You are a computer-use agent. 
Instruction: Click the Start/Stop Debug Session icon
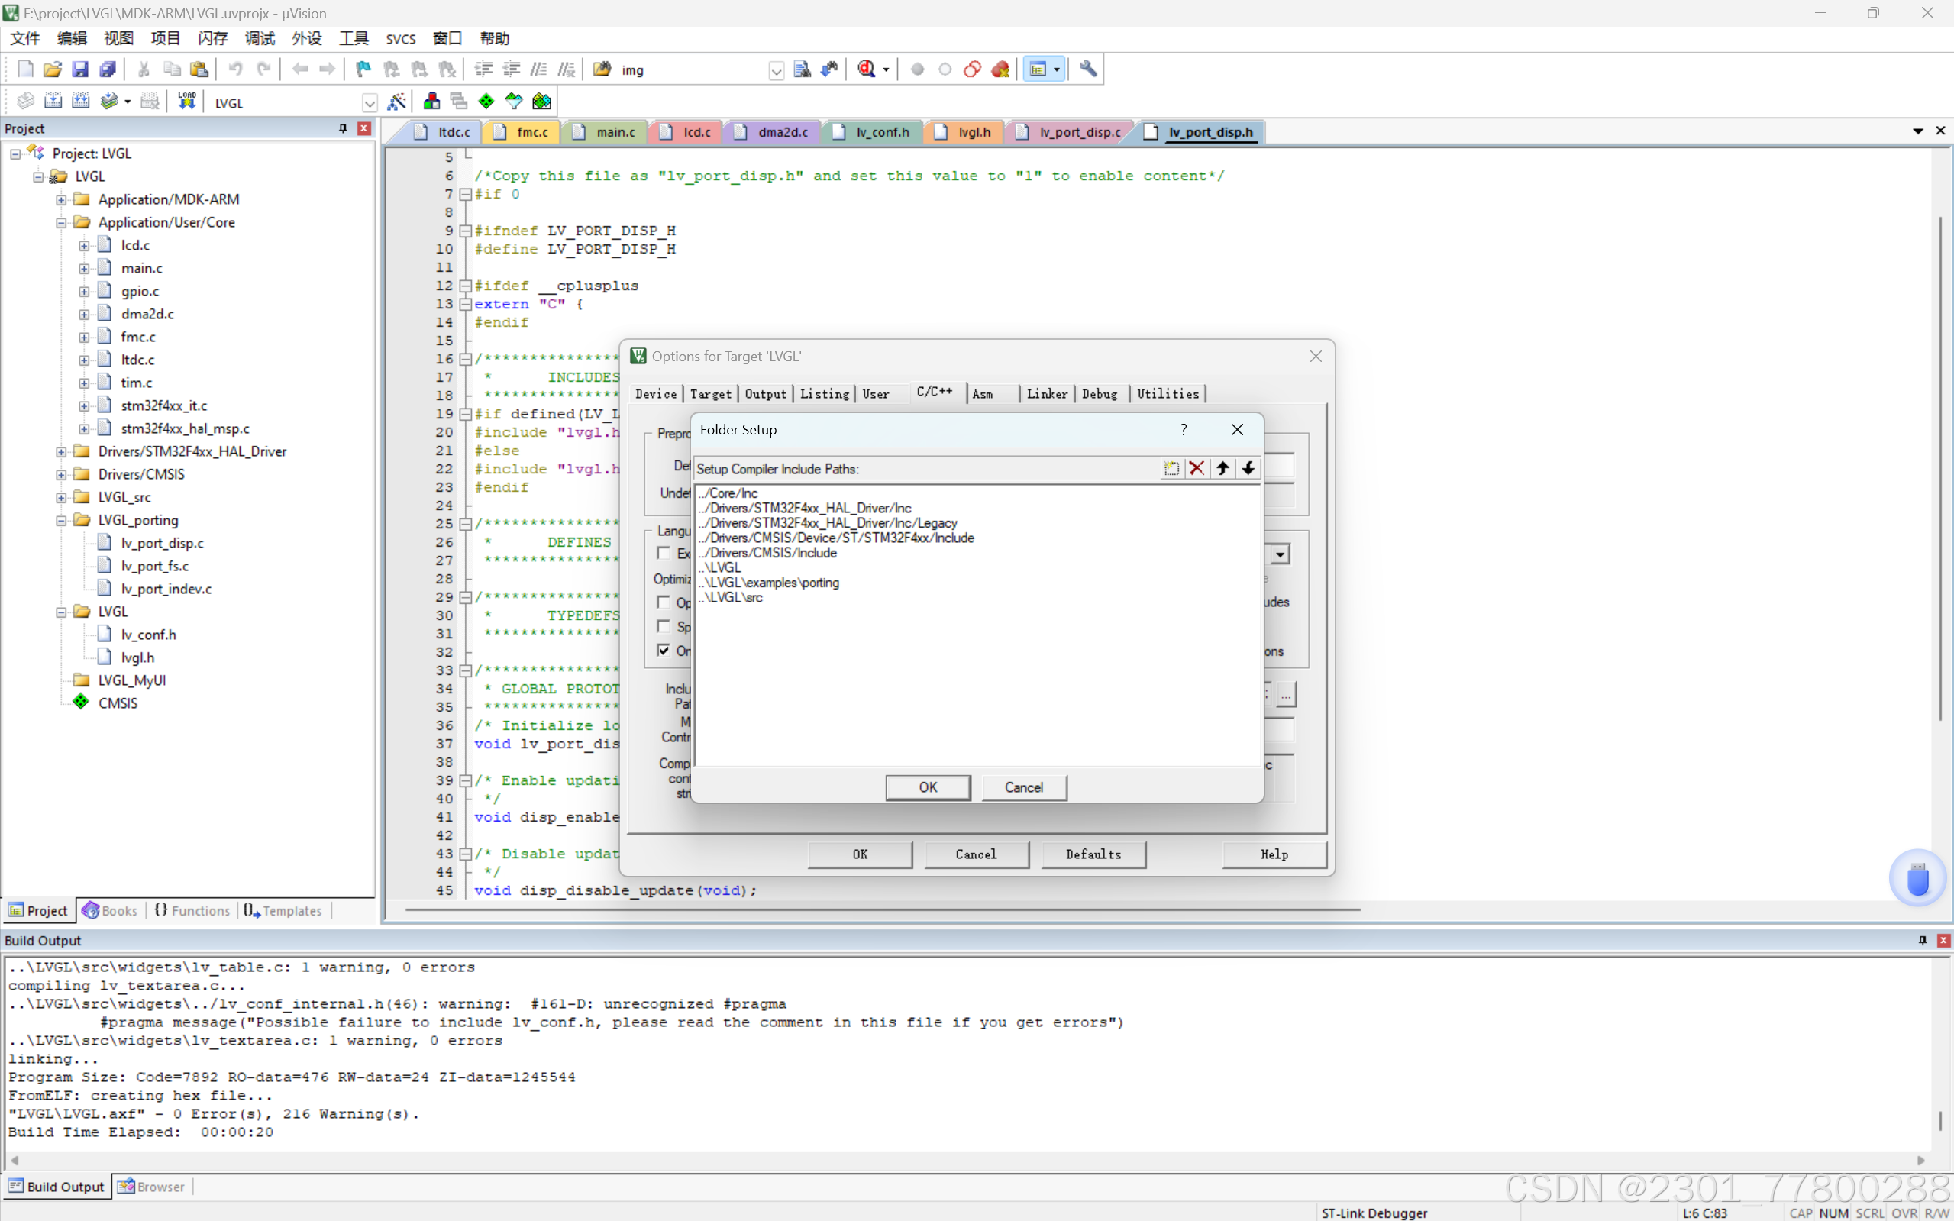pos(867,69)
